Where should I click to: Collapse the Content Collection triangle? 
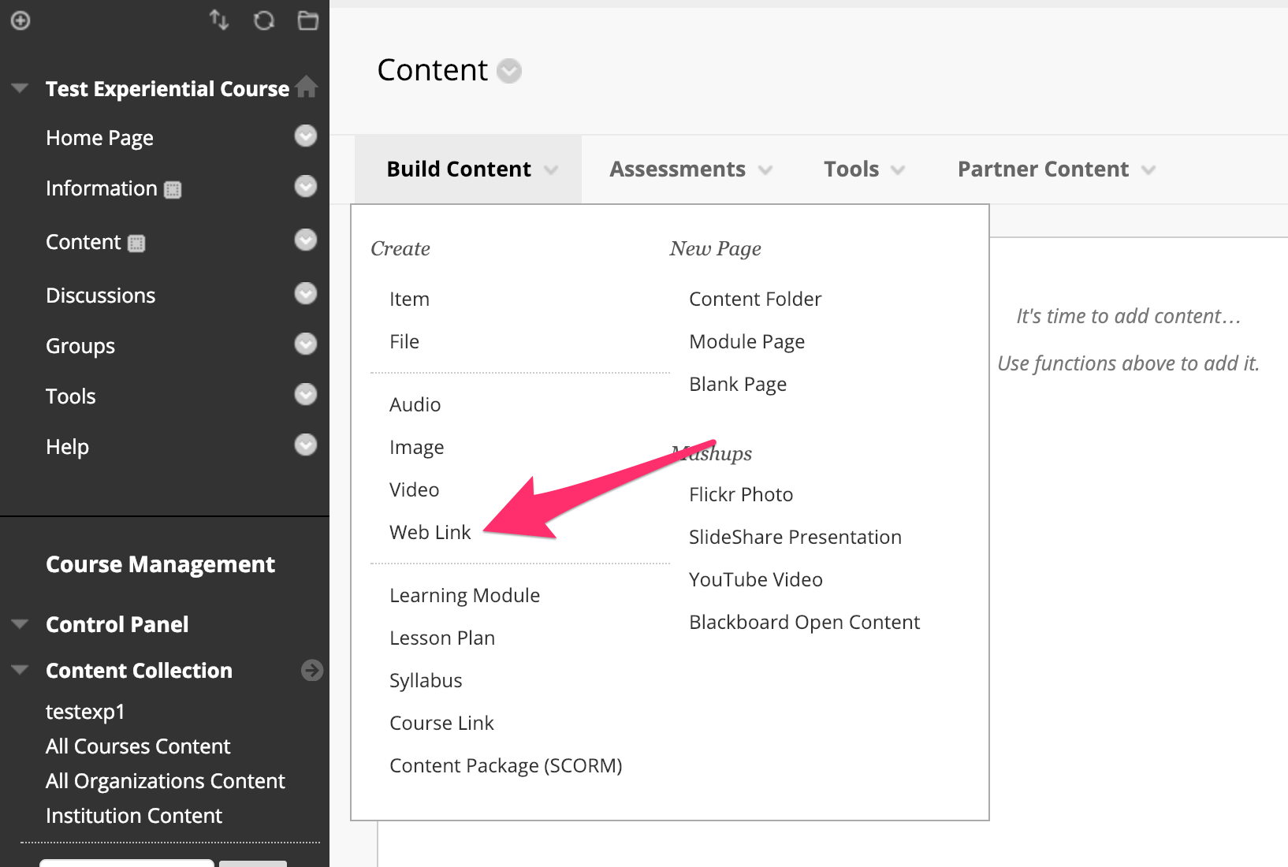click(x=20, y=670)
